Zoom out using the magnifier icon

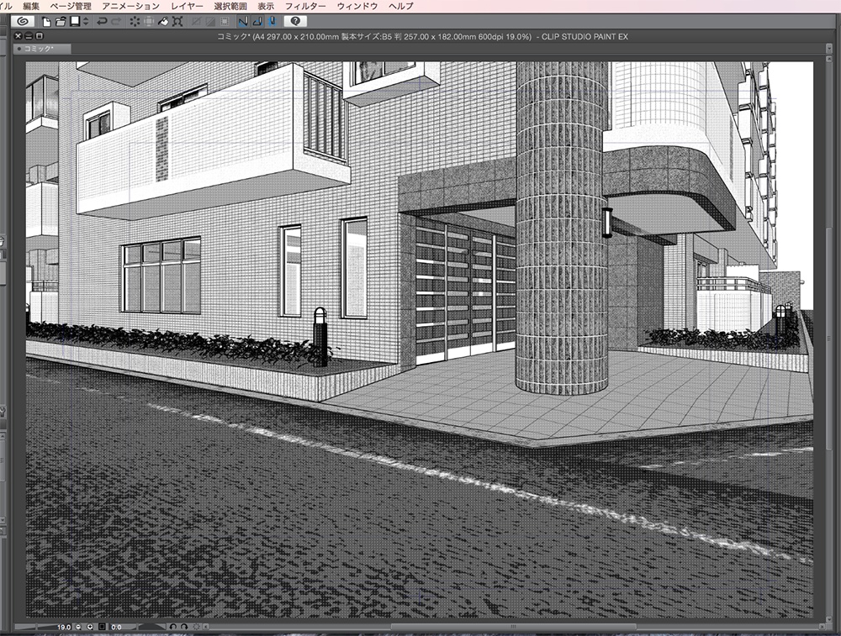coord(78,627)
